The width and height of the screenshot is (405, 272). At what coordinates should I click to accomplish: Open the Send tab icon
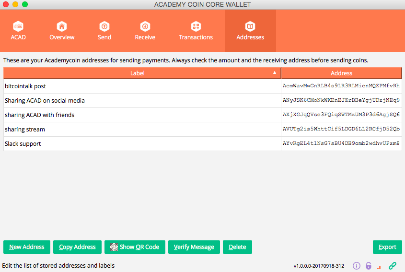(104, 26)
